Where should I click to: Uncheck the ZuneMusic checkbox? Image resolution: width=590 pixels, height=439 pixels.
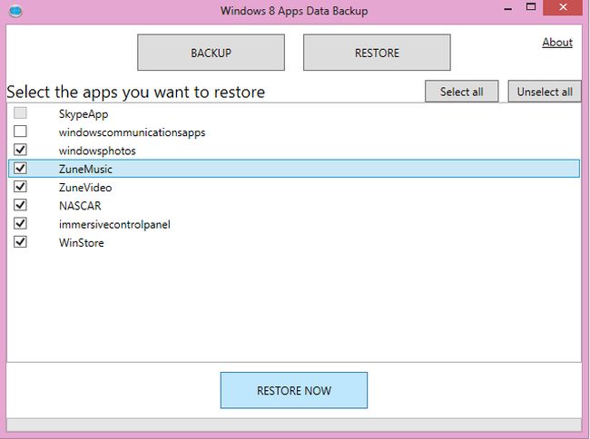coord(20,168)
